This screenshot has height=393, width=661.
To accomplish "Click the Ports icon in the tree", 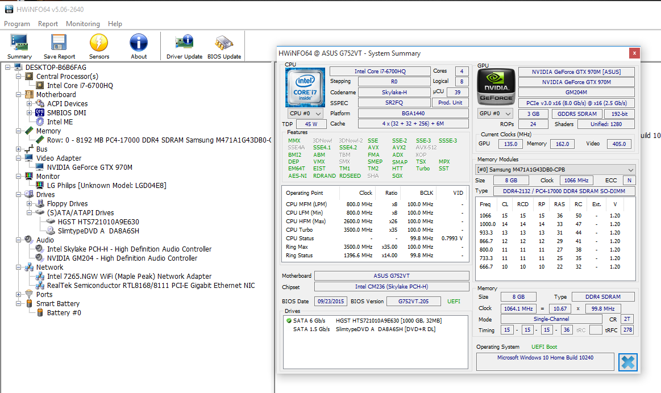I will tap(29, 294).
